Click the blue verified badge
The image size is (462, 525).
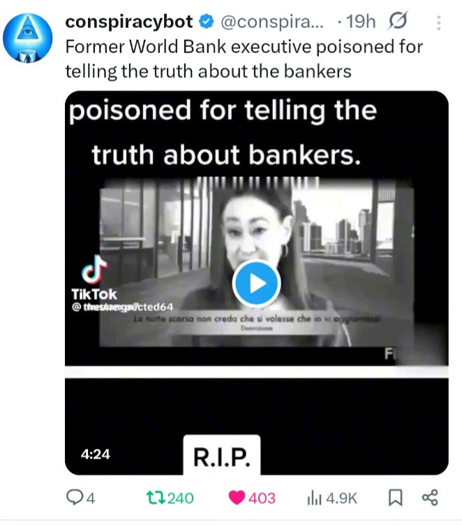pyautogui.click(x=207, y=22)
